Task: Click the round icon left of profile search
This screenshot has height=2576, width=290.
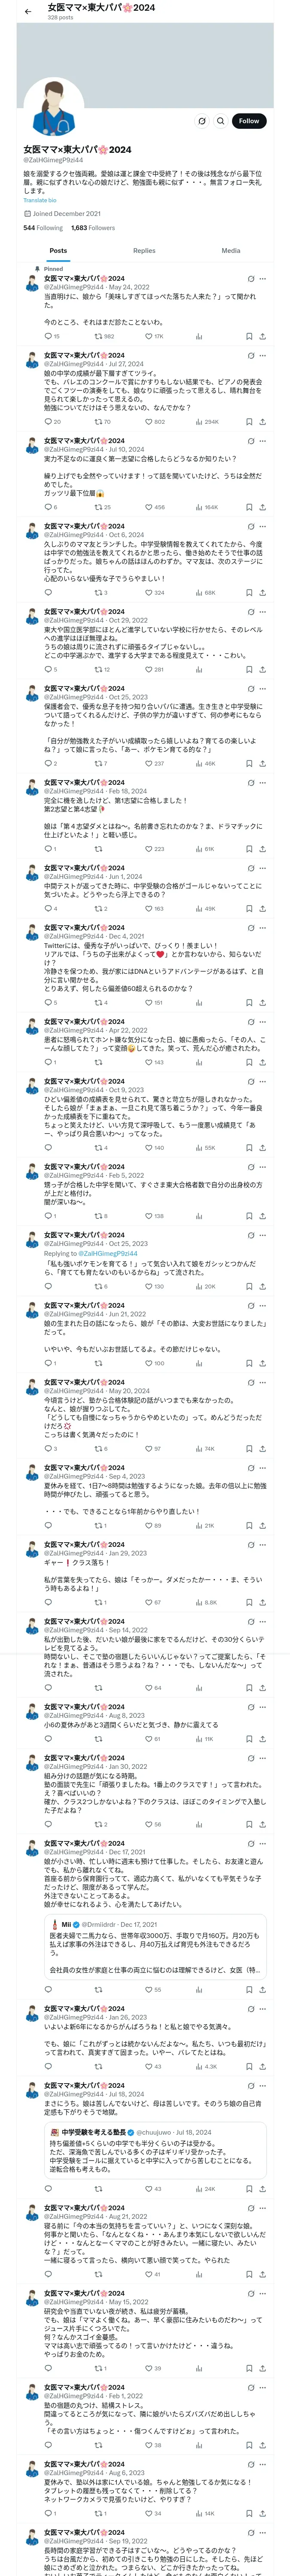Action: point(202,121)
